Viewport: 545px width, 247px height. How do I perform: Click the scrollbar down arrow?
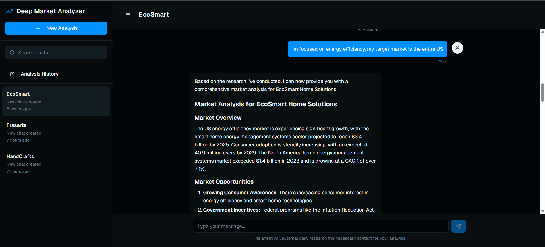point(542,211)
